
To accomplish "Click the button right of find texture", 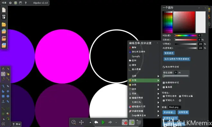I will 183,112.
